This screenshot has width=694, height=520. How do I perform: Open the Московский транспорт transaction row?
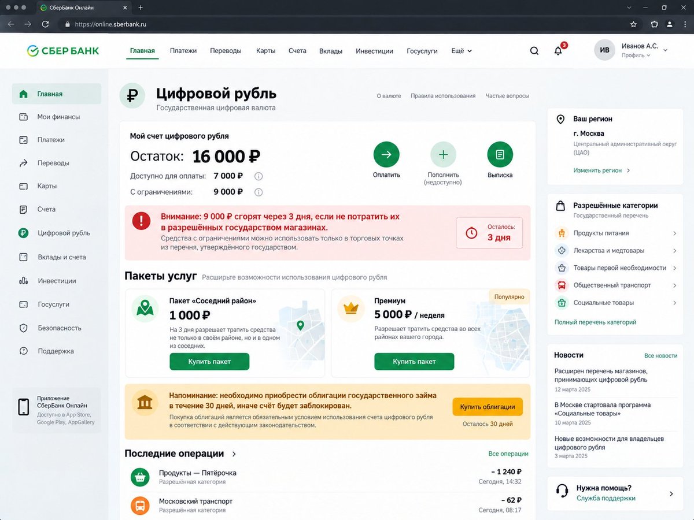click(326, 506)
